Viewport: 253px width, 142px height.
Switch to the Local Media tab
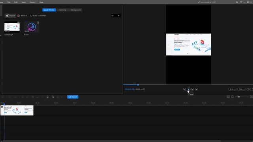coord(49,10)
